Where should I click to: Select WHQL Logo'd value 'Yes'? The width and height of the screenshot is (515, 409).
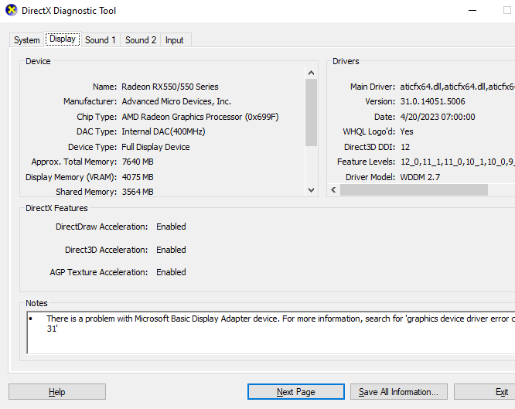(x=407, y=131)
